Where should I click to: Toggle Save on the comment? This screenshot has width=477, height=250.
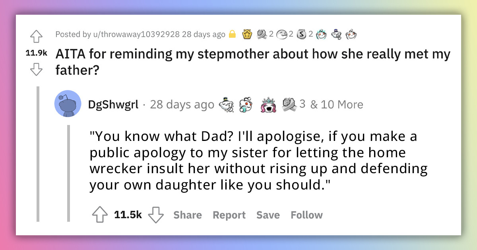pos(268,215)
